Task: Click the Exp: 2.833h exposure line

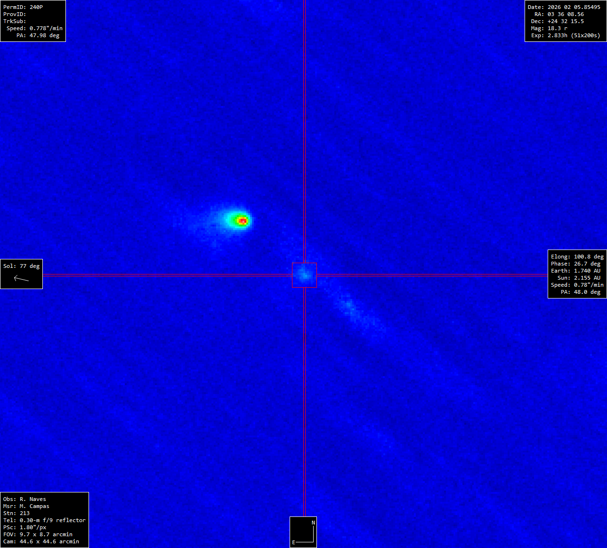Action: (x=566, y=35)
